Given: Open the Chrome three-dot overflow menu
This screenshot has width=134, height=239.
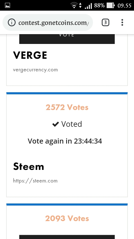Looking at the screenshot, I should (122, 23).
